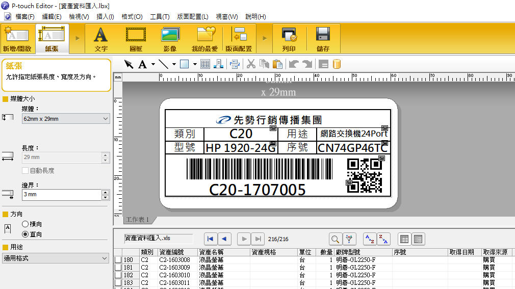The height and width of the screenshot is (289, 515).
Task: Select the 紙張 paper settings tab
Action: click(51, 39)
